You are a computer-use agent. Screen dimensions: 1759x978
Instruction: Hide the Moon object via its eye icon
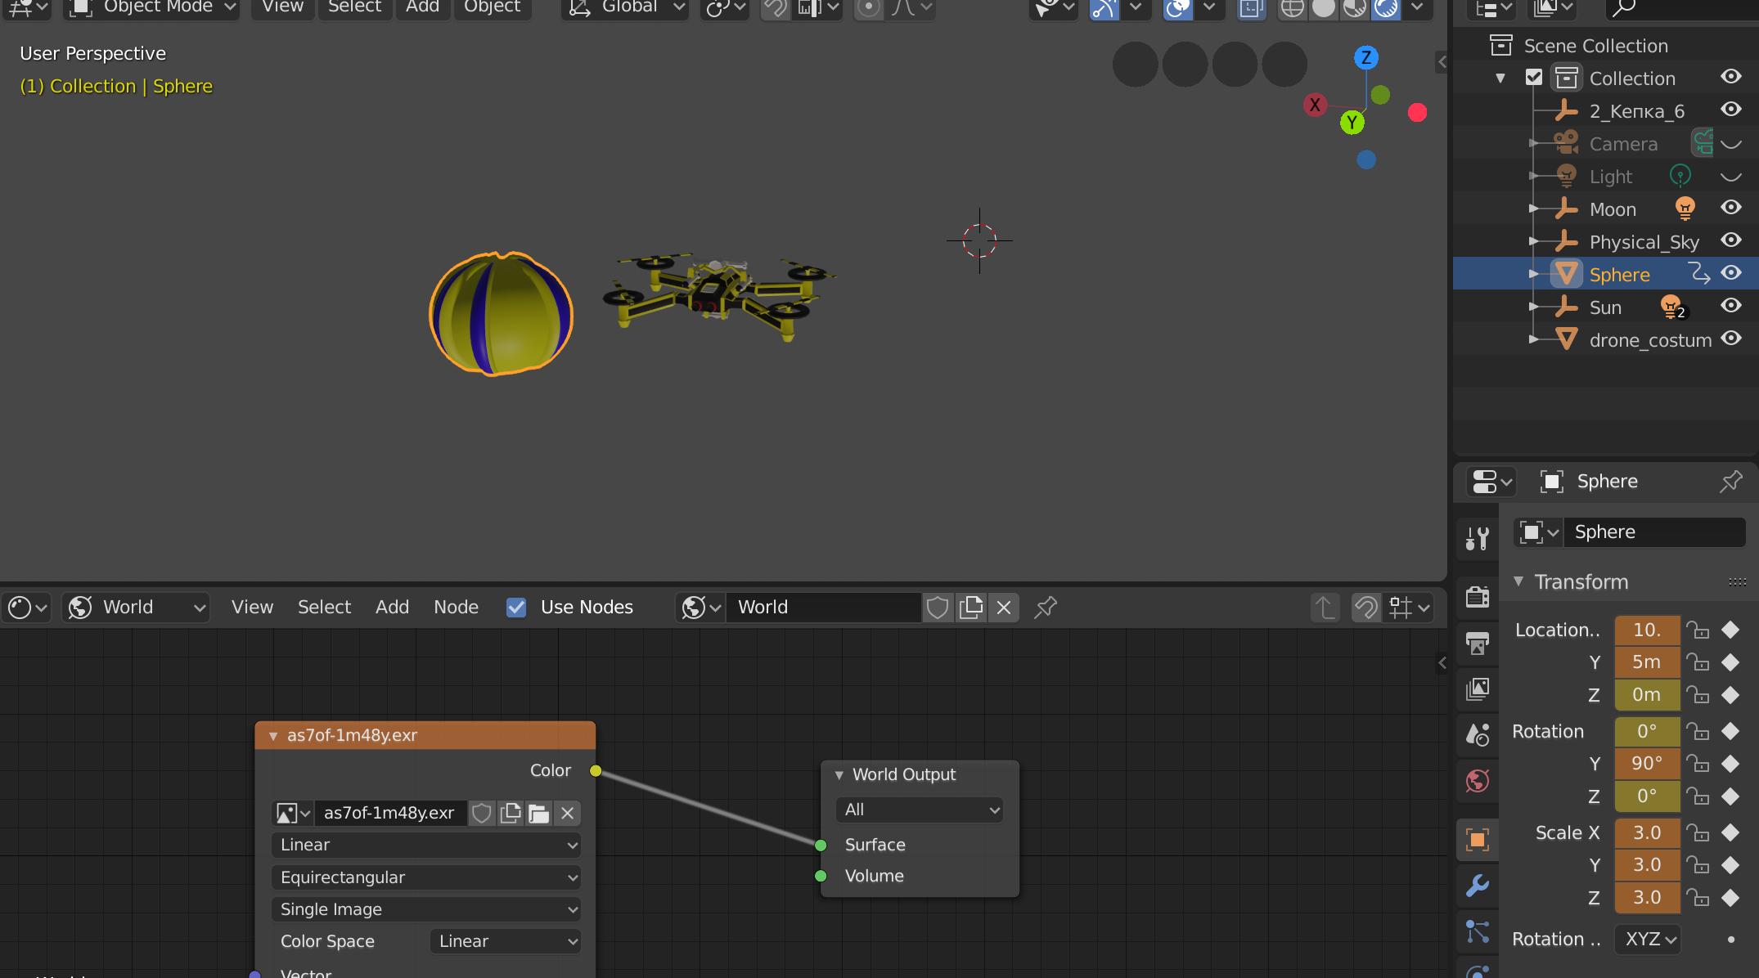click(x=1730, y=209)
